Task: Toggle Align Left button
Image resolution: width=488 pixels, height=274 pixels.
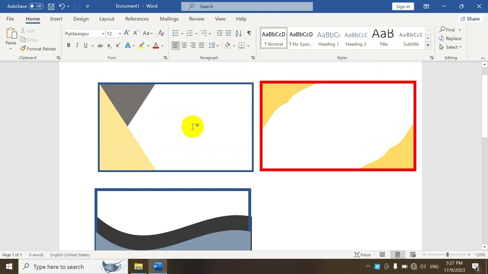Action: click(175, 45)
